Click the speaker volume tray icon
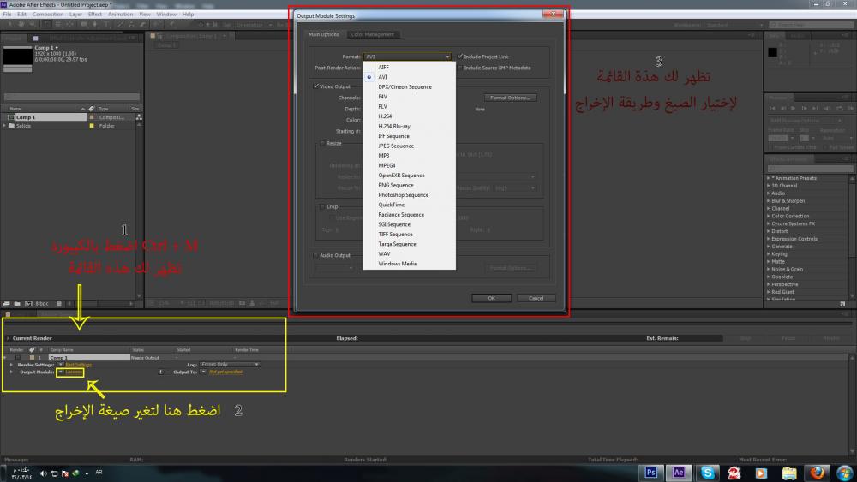Image resolution: width=857 pixels, height=482 pixels. coord(44,473)
